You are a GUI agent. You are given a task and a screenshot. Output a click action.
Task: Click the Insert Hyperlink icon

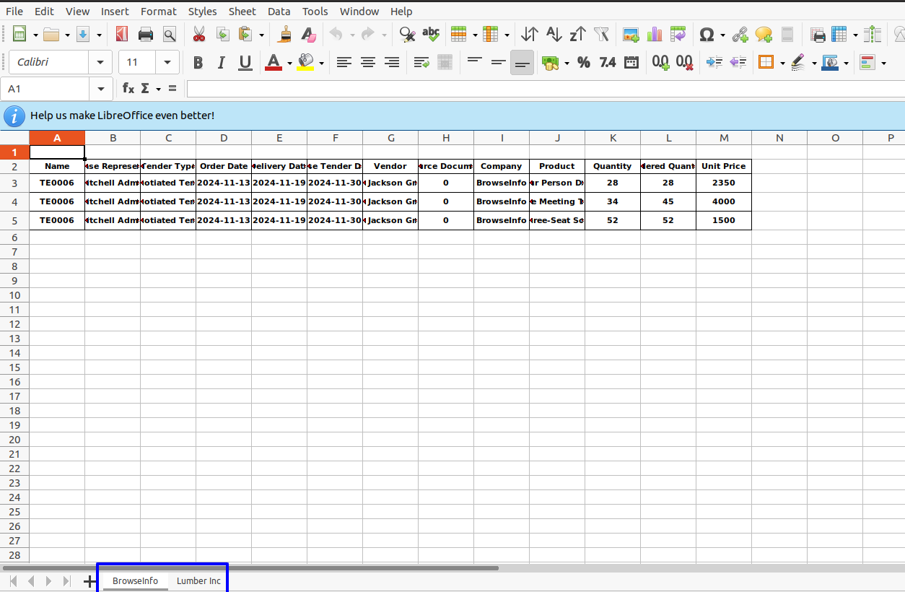point(740,34)
